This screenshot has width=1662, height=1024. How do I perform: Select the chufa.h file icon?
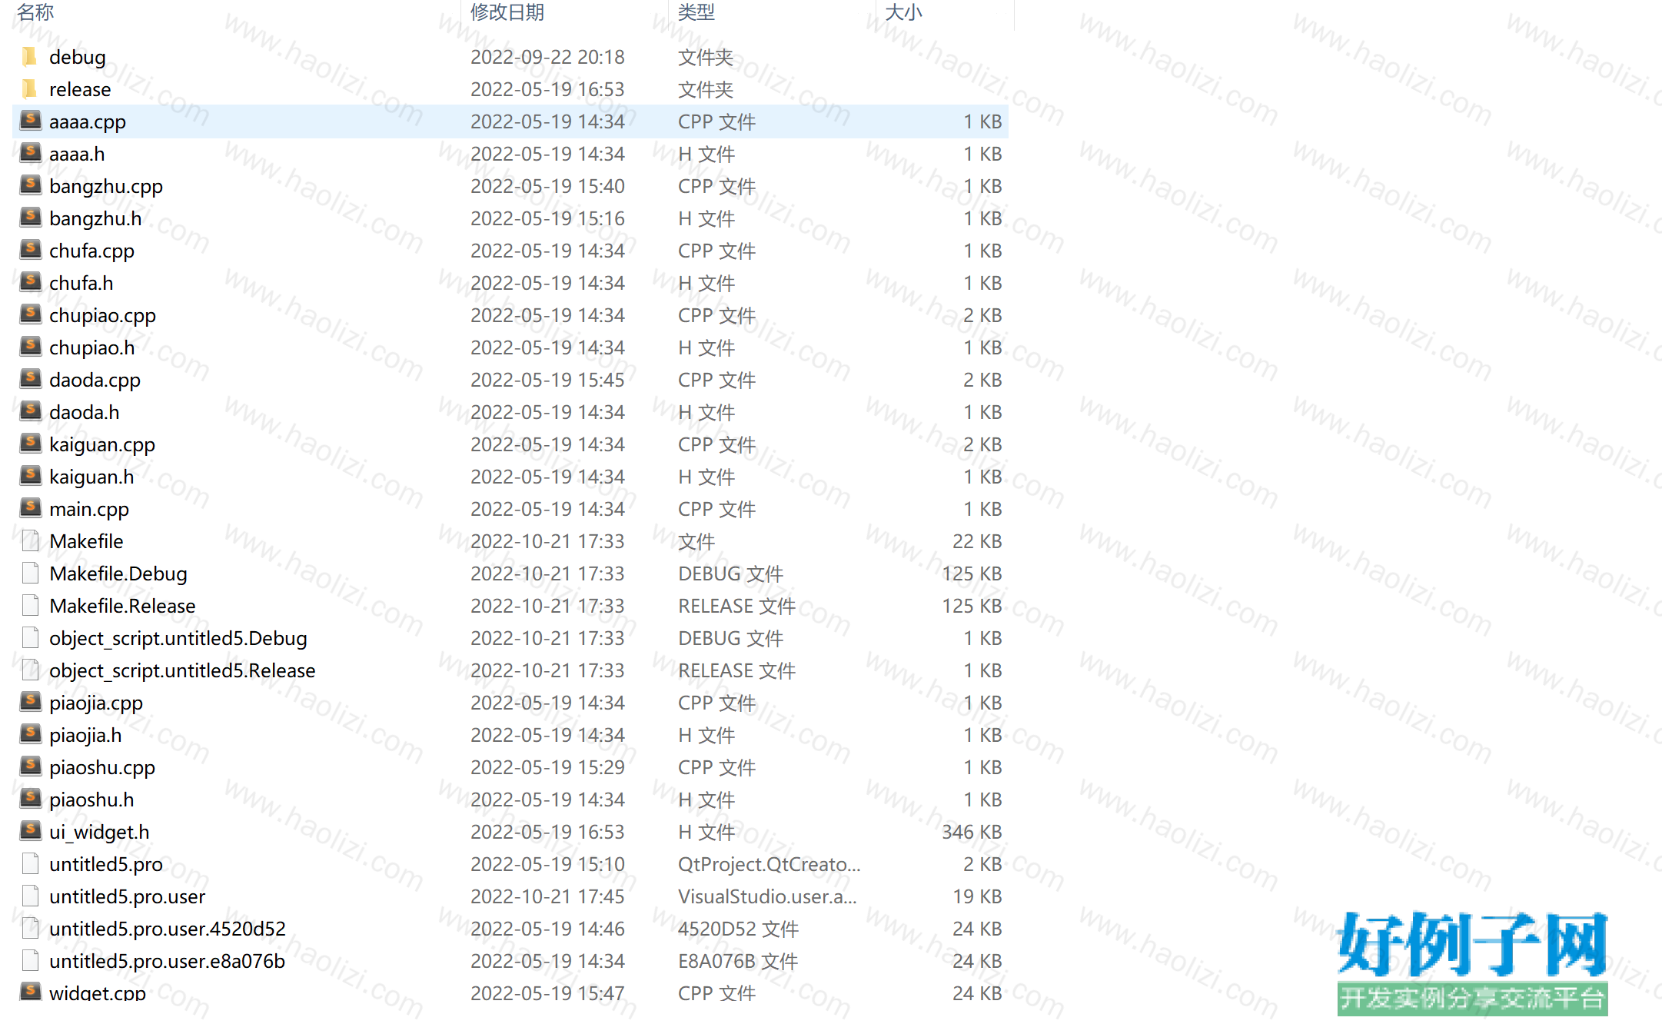30,282
